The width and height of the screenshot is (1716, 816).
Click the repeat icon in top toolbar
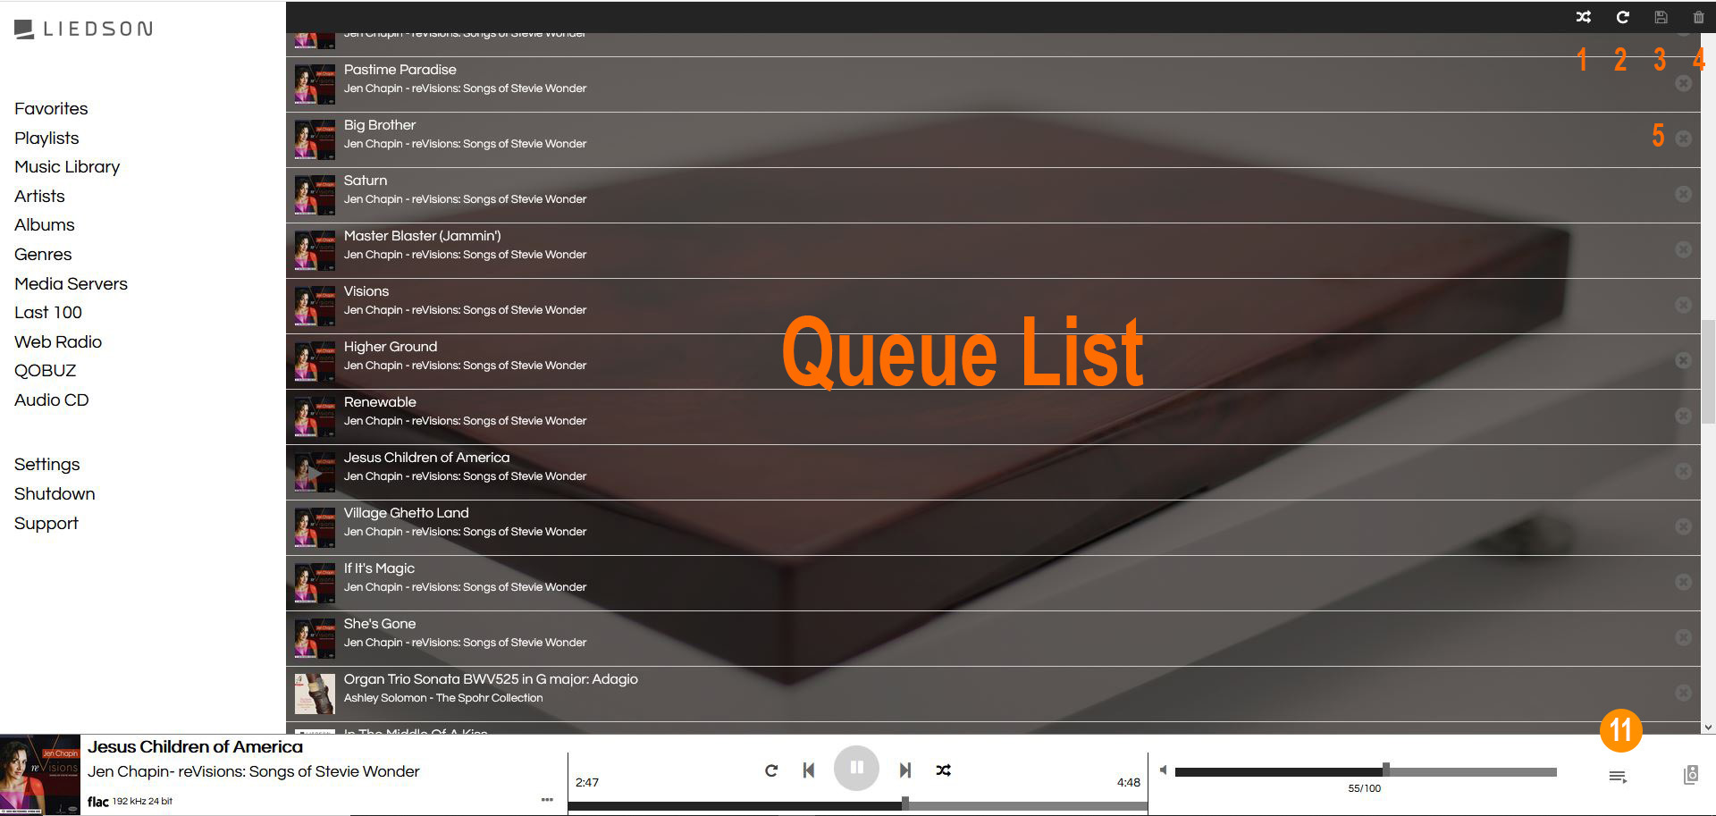tap(1622, 17)
